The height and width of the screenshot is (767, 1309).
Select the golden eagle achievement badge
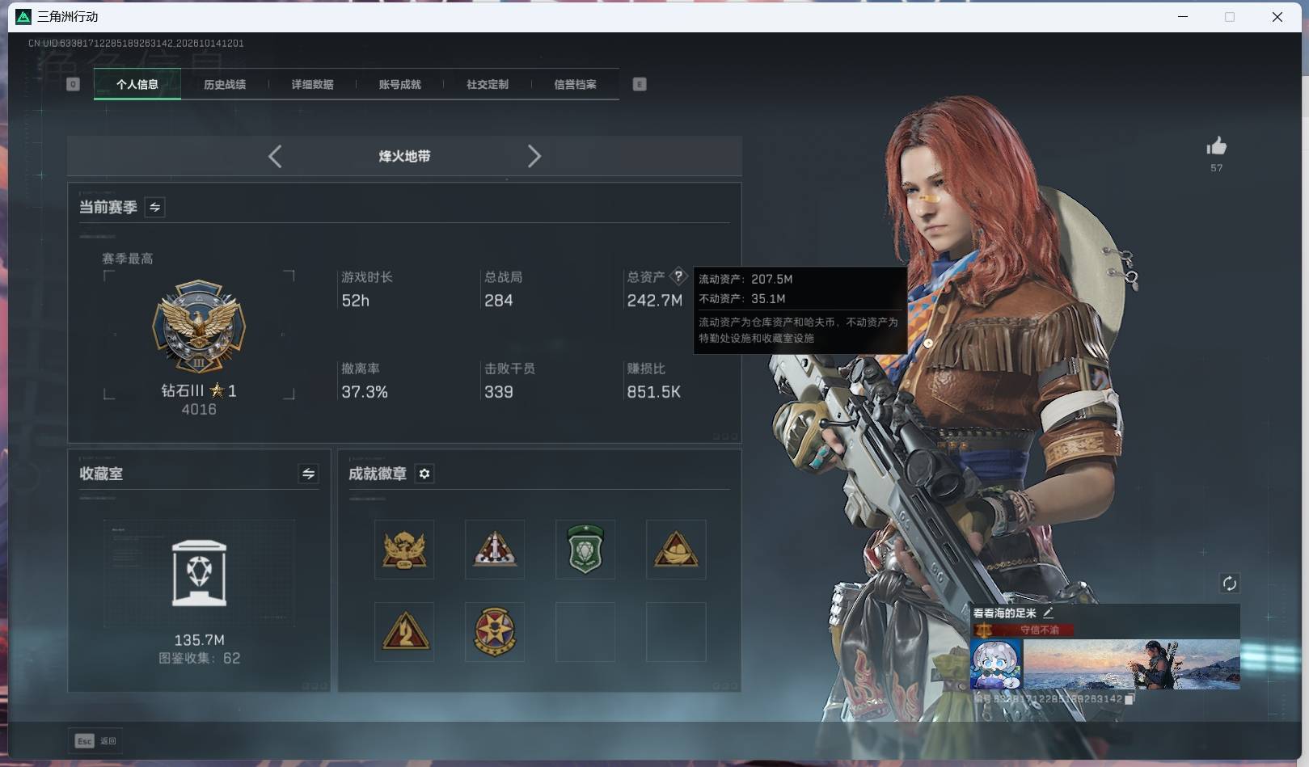[x=404, y=550]
